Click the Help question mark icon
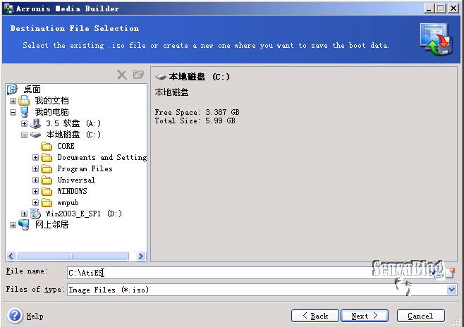Screen dimensions: 464x327 (x=15, y=315)
